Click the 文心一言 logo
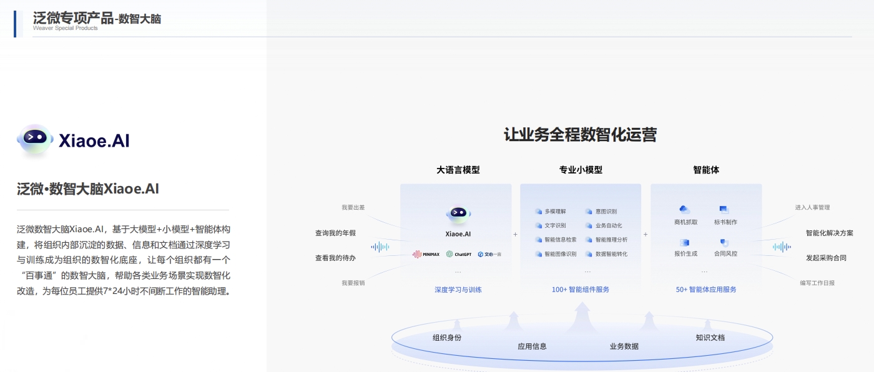This screenshot has width=874, height=372. (x=491, y=255)
